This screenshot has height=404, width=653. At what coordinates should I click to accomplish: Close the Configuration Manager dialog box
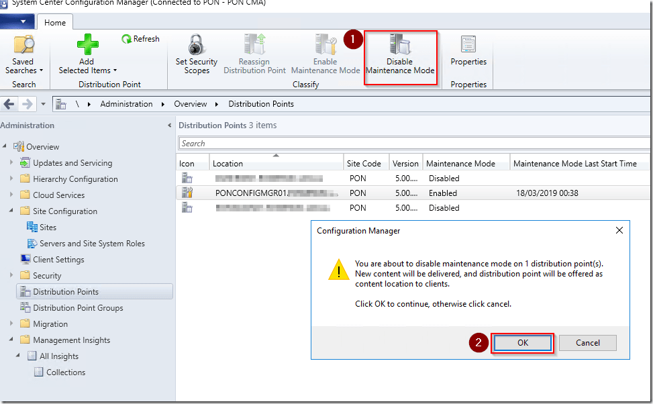click(619, 230)
